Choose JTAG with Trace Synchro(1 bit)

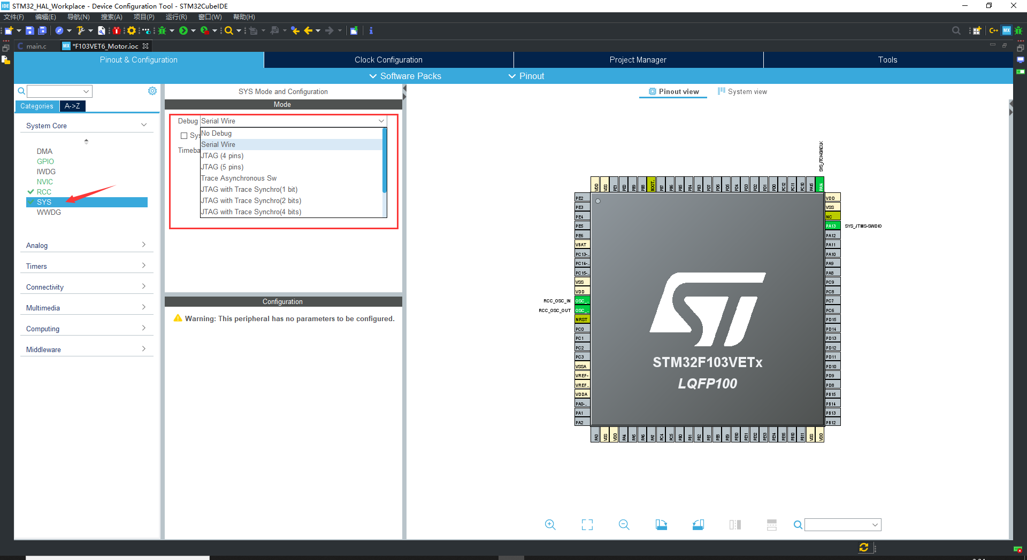tap(292, 189)
